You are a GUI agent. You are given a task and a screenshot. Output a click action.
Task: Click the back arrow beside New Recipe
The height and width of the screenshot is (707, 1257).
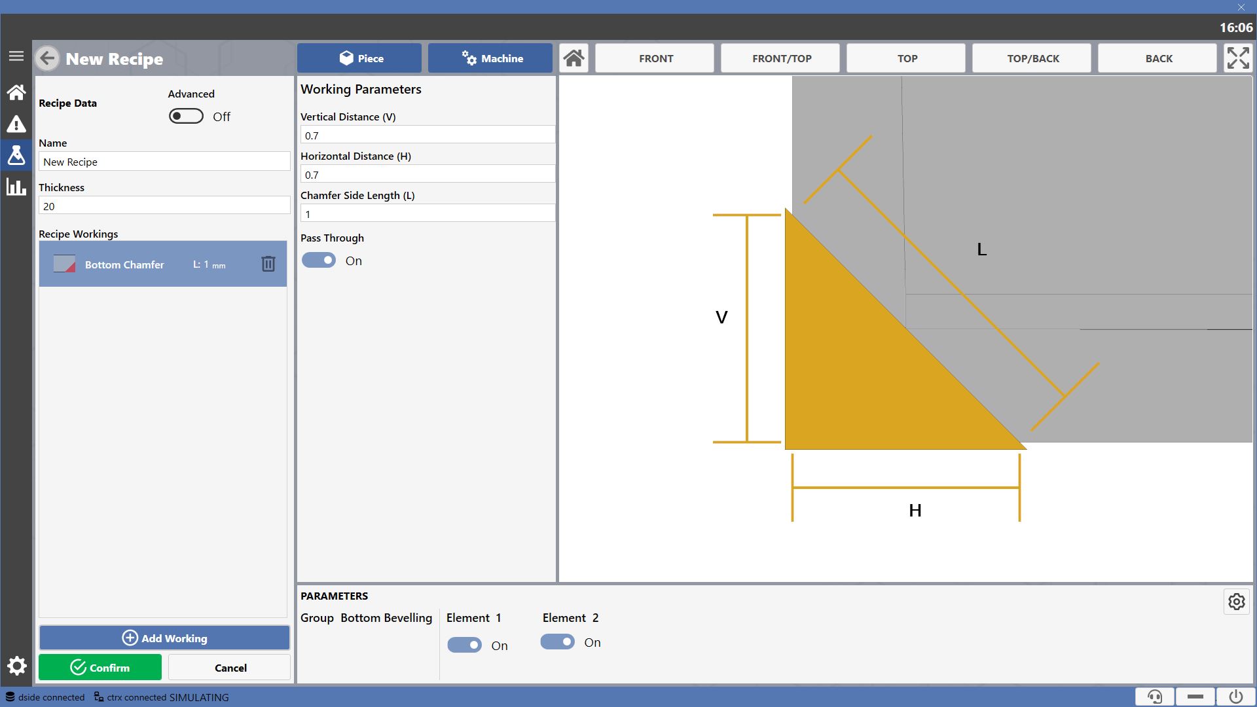(x=47, y=58)
